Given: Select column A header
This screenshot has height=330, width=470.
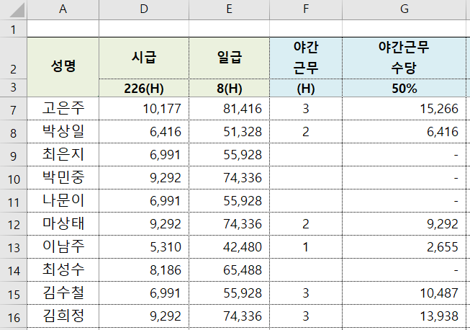Looking at the screenshot, I should [x=63, y=9].
